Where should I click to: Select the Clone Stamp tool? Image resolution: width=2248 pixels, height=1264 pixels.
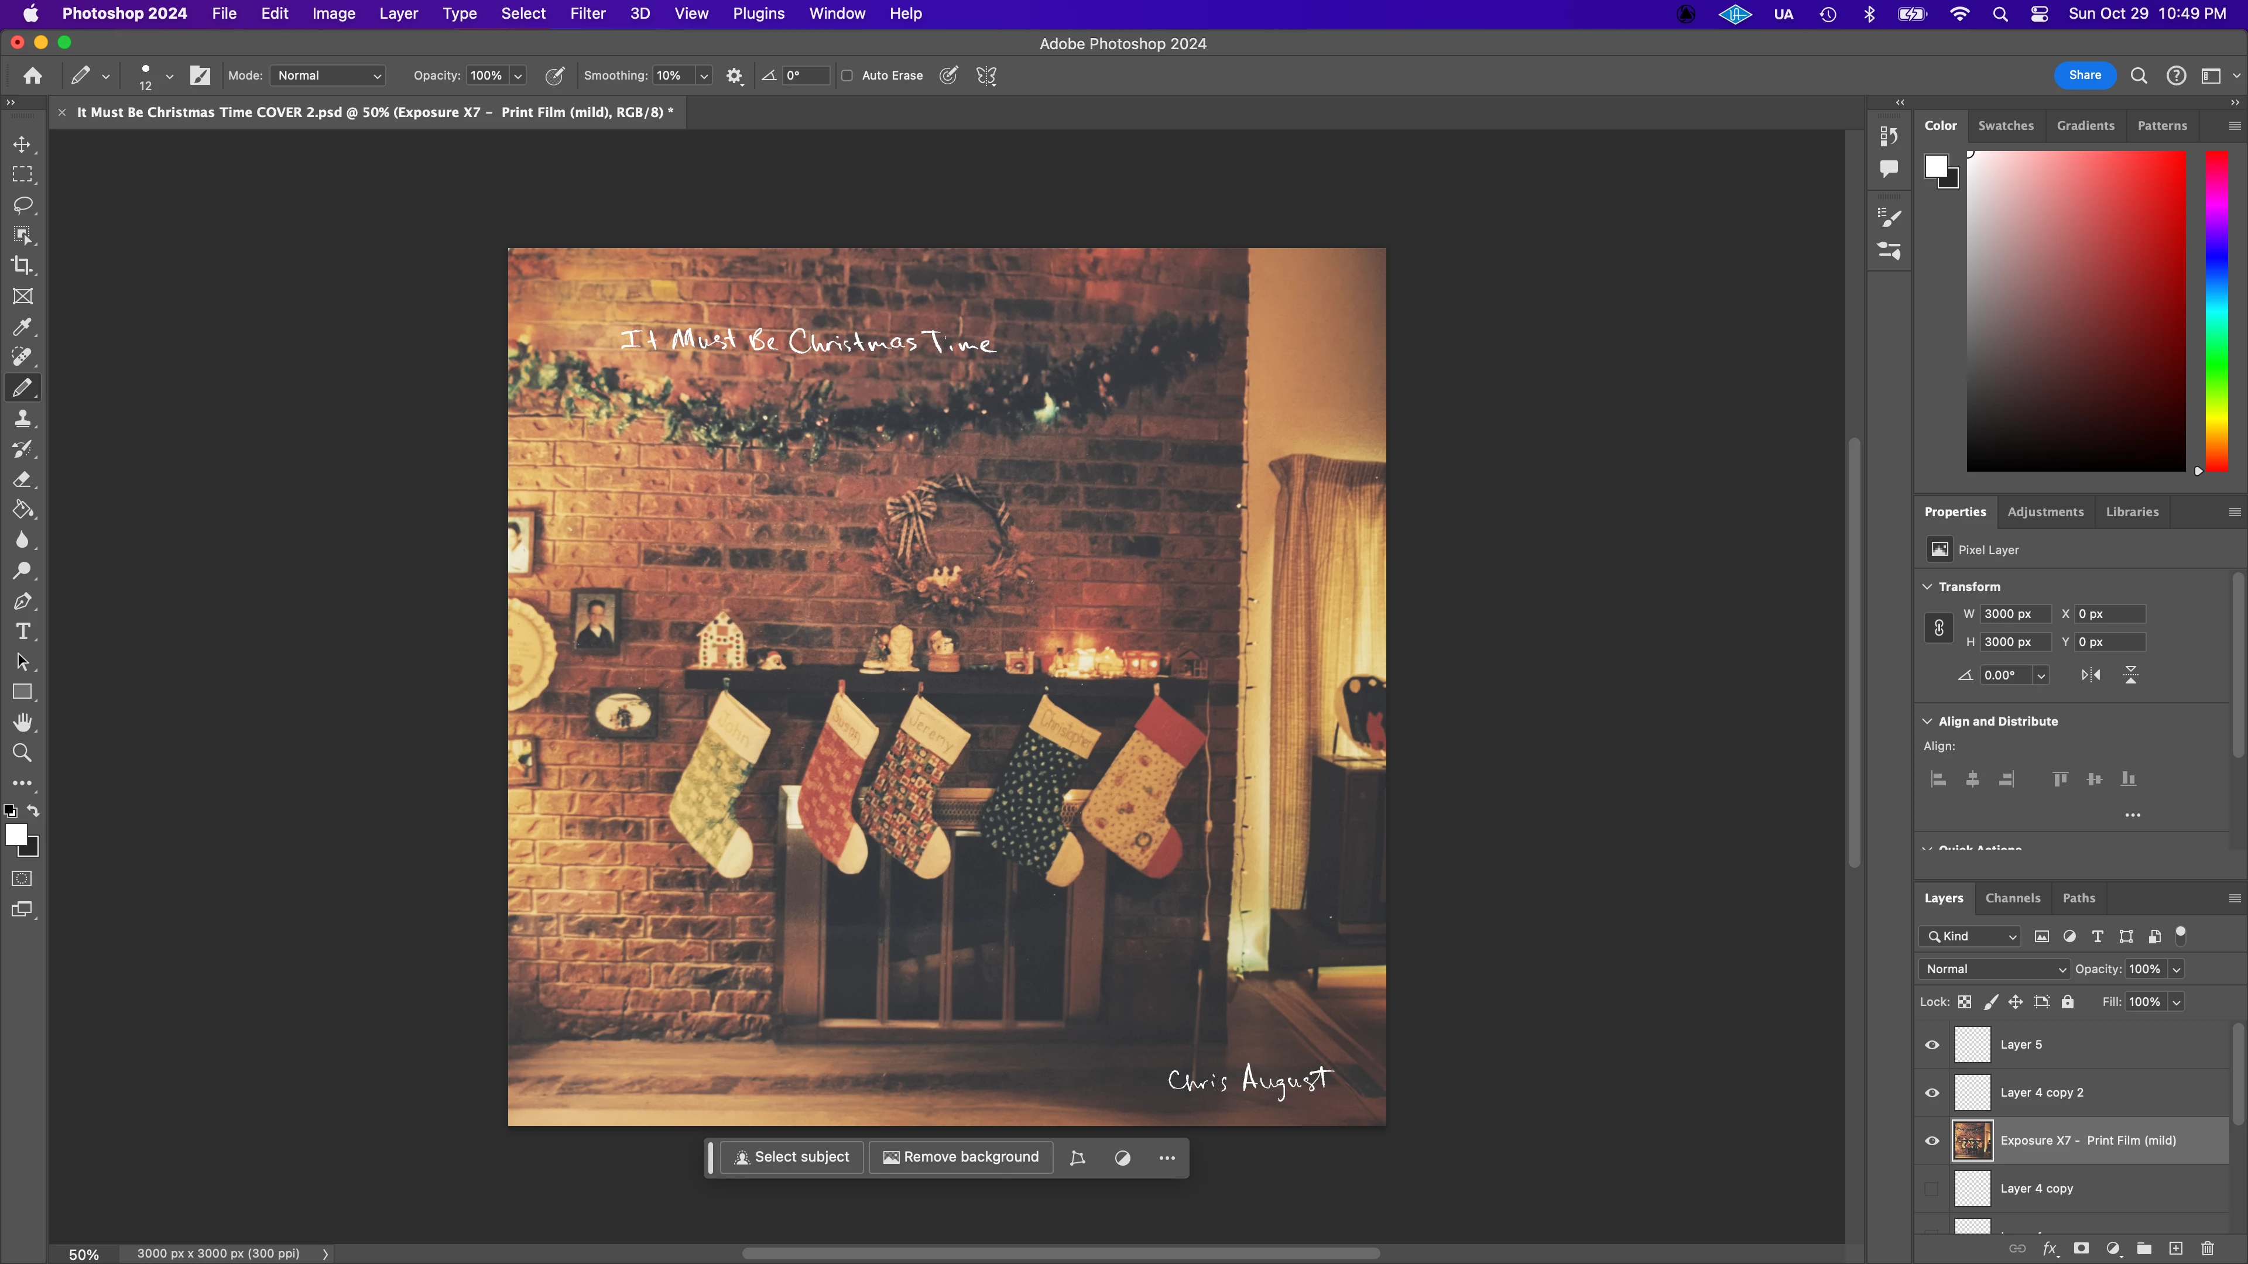[23, 419]
